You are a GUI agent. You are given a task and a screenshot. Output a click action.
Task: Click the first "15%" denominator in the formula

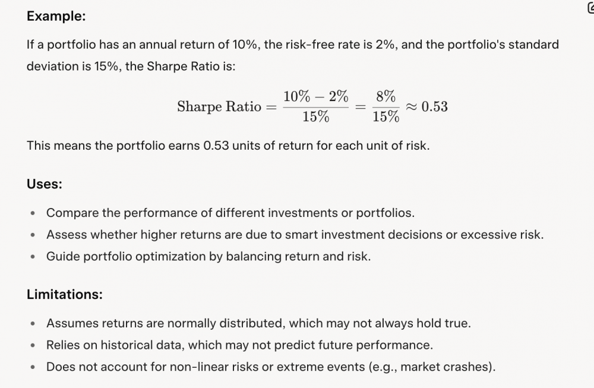click(315, 117)
